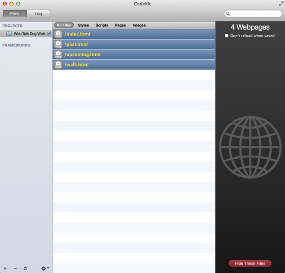Click the Web Talk Dog Walk folder icon
Screen dimensions: 285x273
(x=9, y=33)
